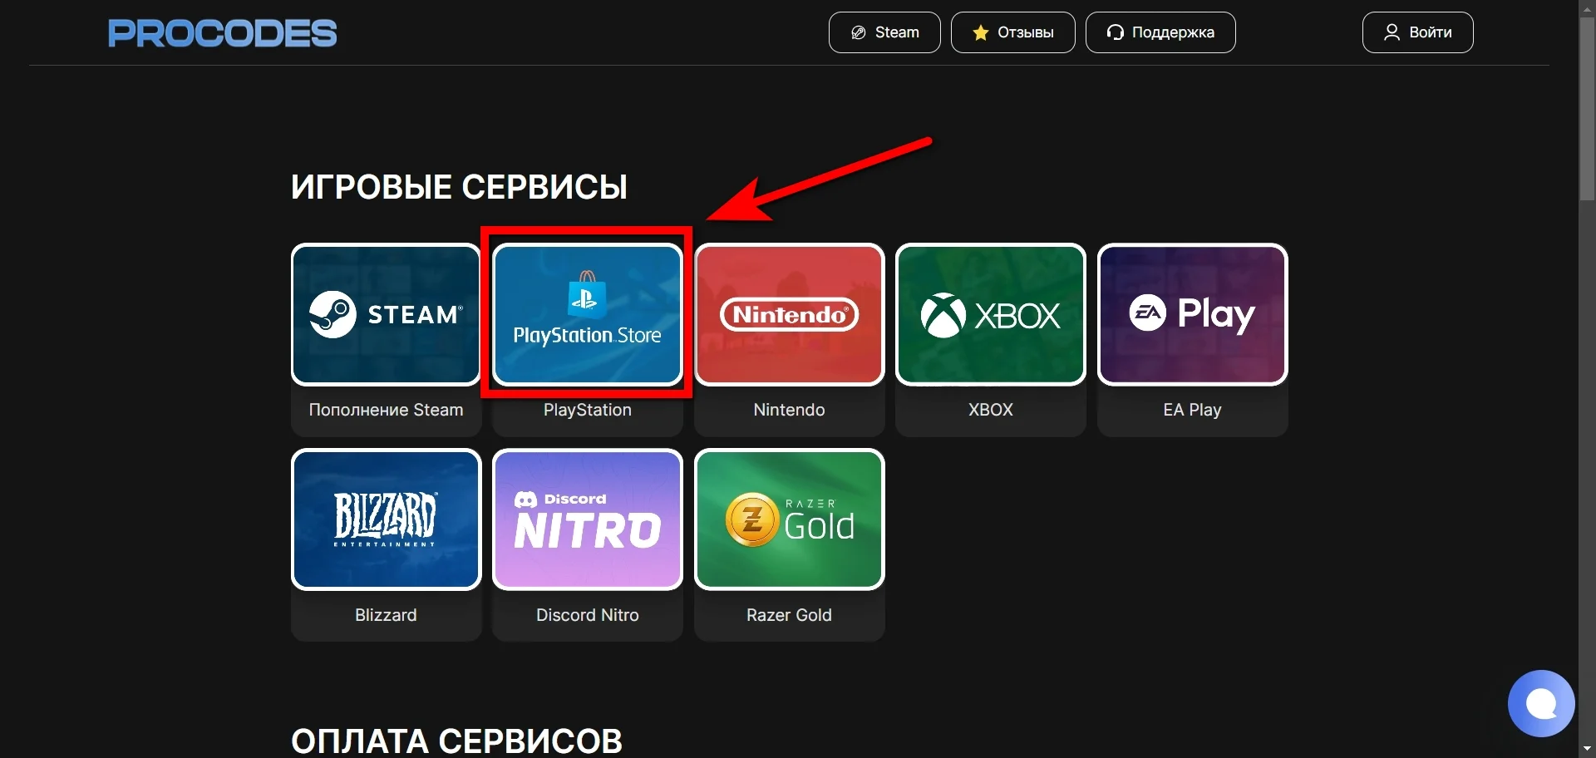The height and width of the screenshot is (758, 1596).
Task: Open the blue chat widget bubble
Action: 1541,704
